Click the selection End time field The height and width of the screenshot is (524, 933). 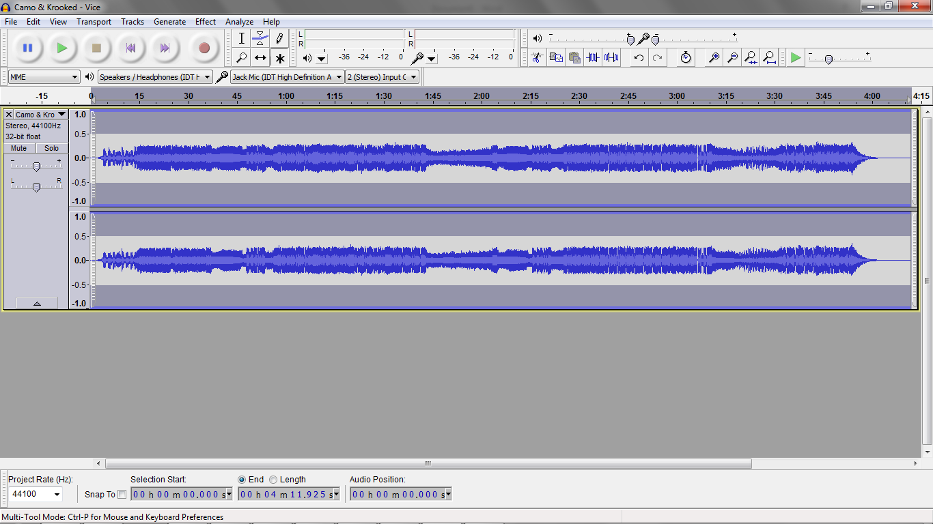(x=285, y=494)
